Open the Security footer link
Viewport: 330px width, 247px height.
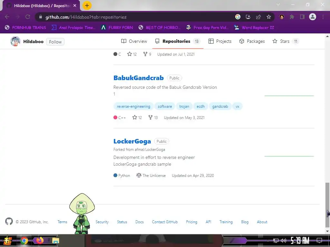(x=102, y=222)
